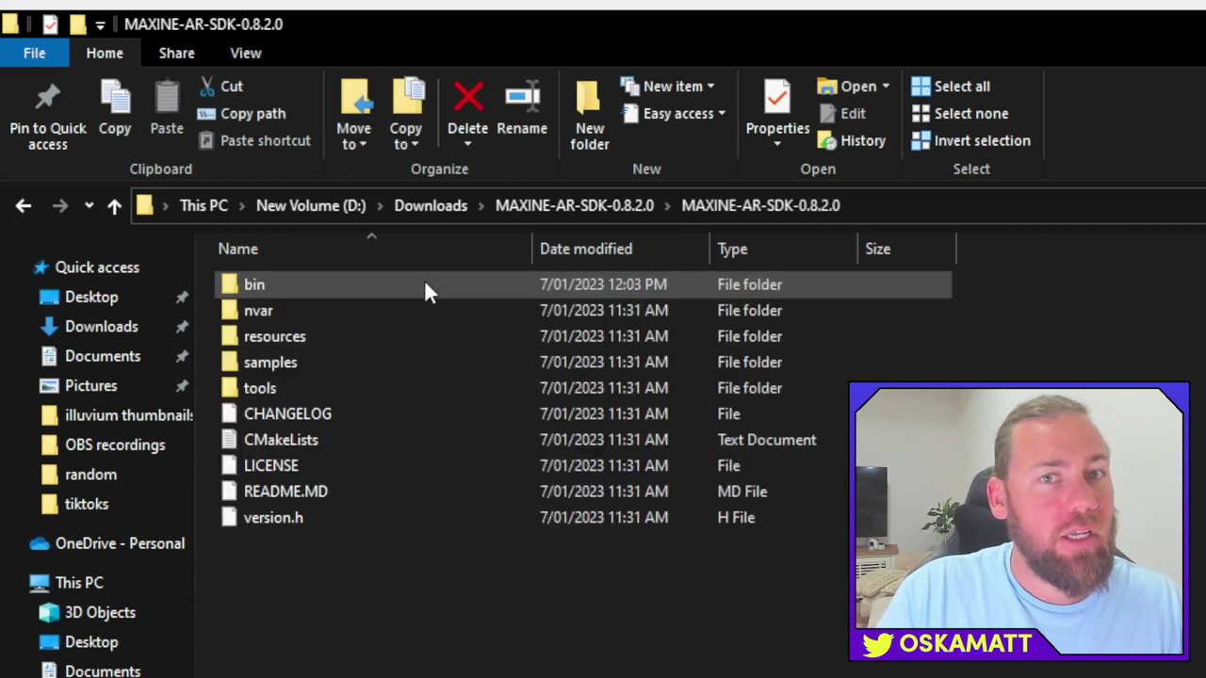
Task: Click the first MAXINE-AR-SDK-0.8.2.0 breadcrumb
Action: [x=575, y=205]
